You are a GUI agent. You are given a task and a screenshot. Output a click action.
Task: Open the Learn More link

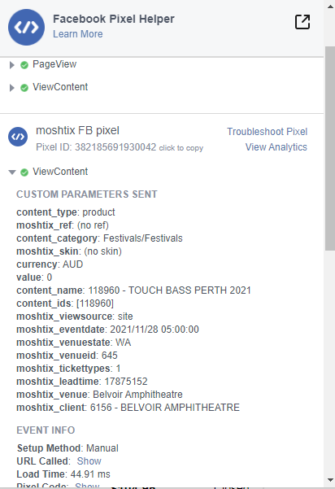(77, 33)
